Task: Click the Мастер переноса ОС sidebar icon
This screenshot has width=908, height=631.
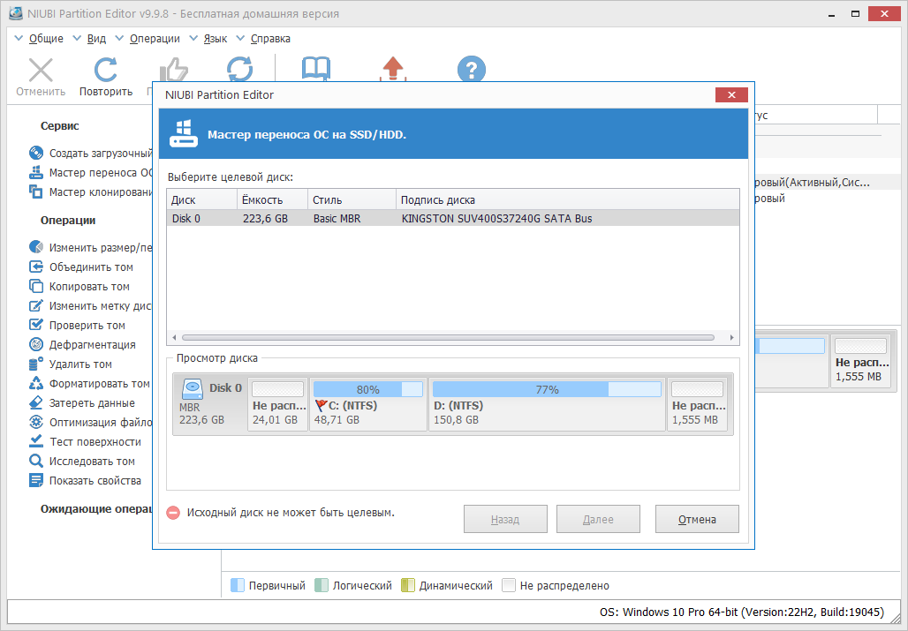Action: (36, 172)
